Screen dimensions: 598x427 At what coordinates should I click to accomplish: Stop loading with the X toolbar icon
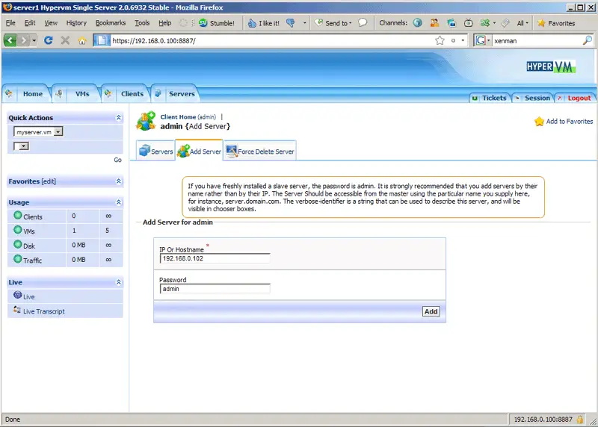[65, 40]
